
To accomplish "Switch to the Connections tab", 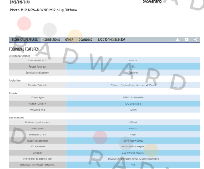I will tap(52, 40).
